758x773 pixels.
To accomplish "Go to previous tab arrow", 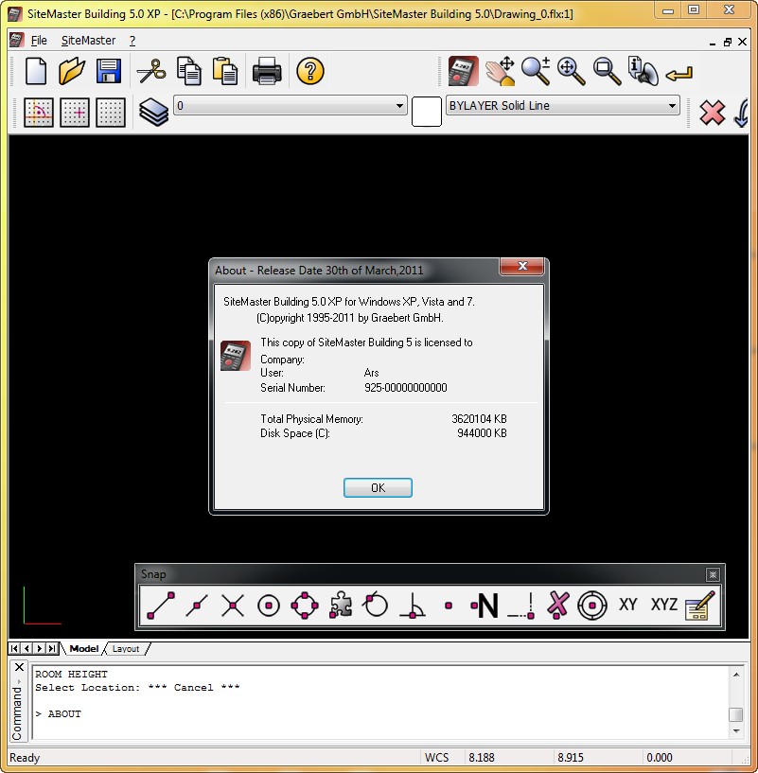I will tap(26, 648).
